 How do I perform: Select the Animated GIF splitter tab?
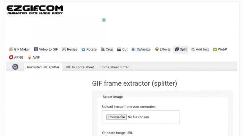(43, 67)
